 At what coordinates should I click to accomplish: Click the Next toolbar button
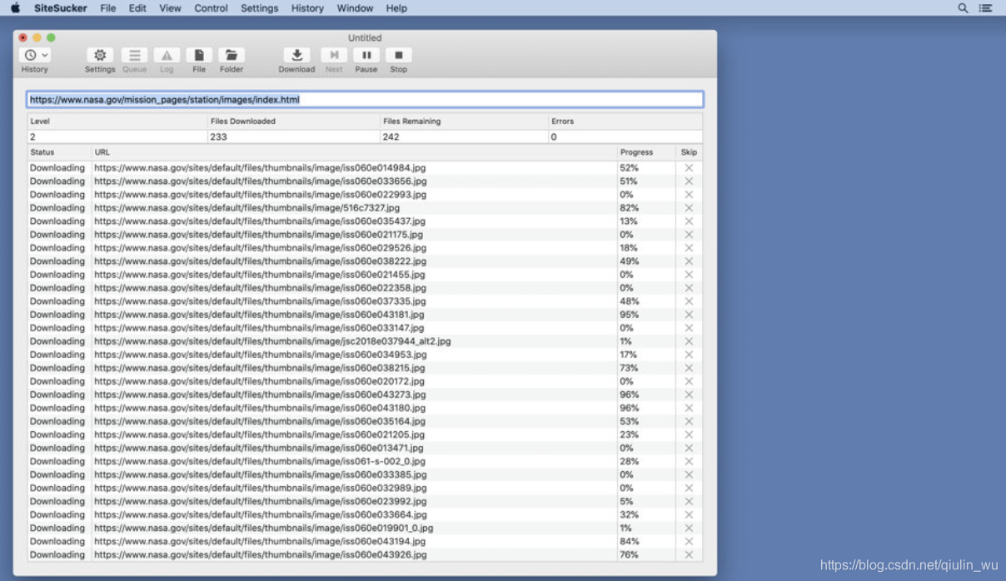pyautogui.click(x=334, y=55)
